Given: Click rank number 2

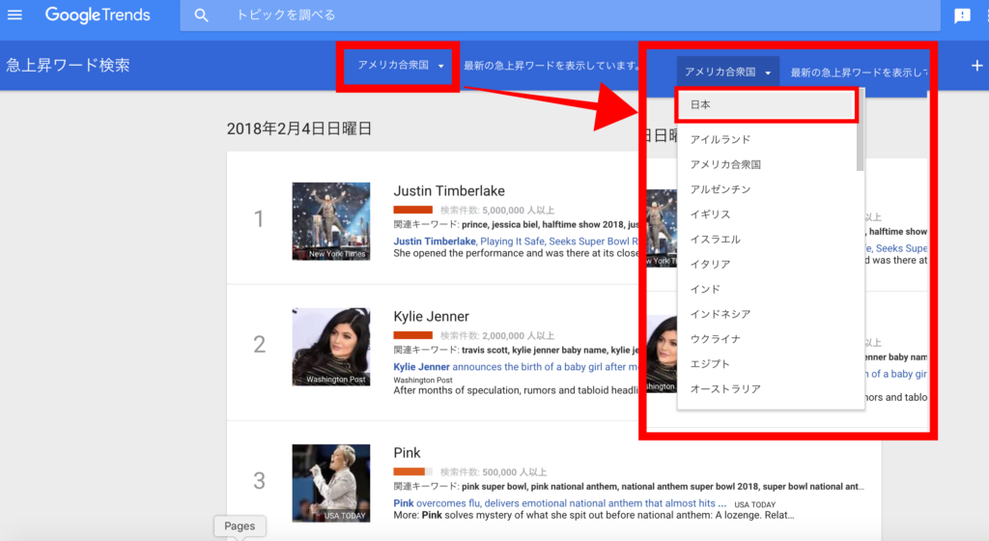Looking at the screenshot, I should [x=259, y=344].
